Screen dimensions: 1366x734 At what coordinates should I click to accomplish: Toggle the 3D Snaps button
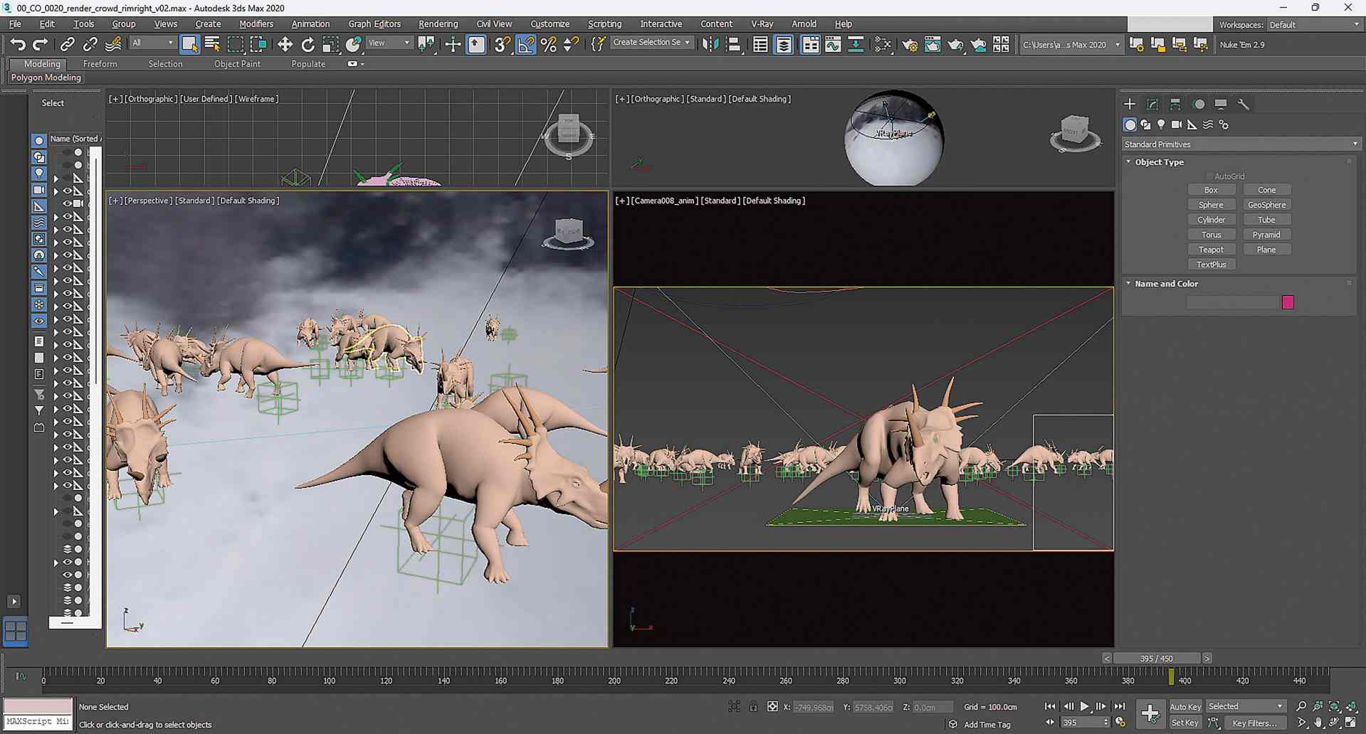[501, 44]
